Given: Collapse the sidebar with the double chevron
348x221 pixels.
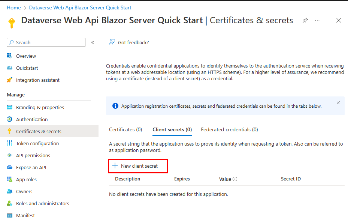Looking at the screenshot, I should pyautogui.click(x=92, y=42).
